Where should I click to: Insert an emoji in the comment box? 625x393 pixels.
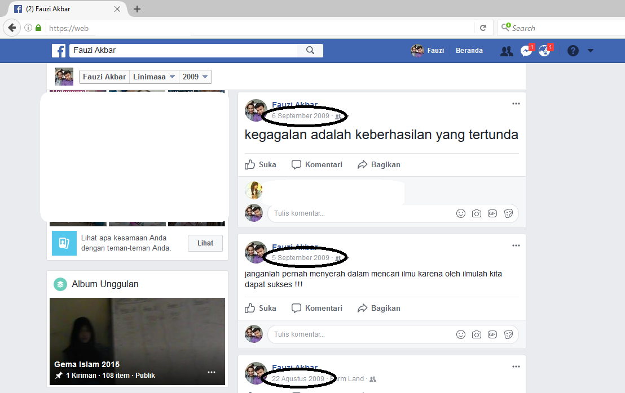[461, 213]
